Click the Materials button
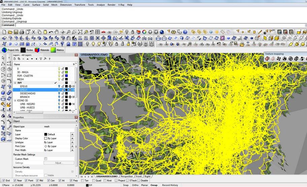This screenshot has height=187, width=307. coord(42,50)
